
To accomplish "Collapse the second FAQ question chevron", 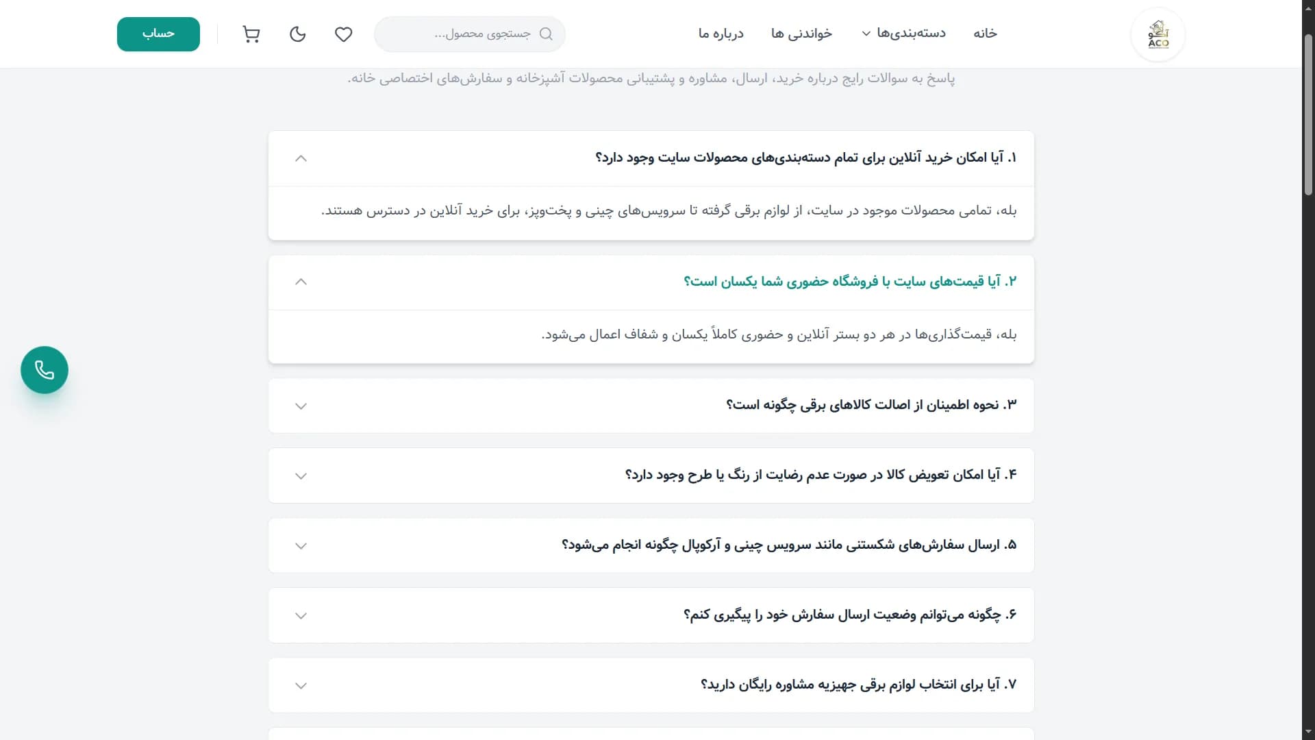I will pos(301,282).
